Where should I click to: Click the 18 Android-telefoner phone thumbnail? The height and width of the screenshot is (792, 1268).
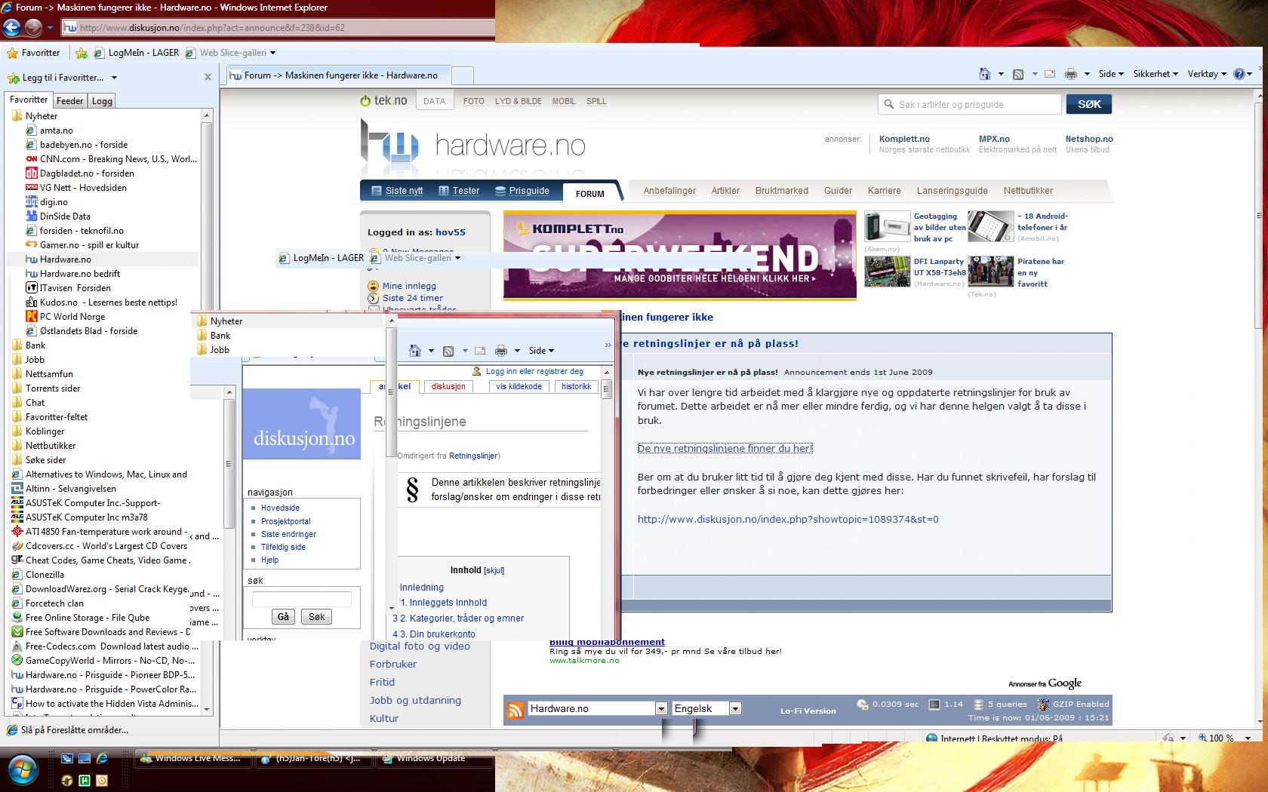tap(990, 226)
